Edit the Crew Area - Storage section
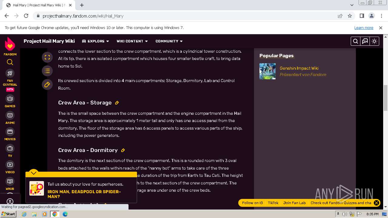 [117, 103]
